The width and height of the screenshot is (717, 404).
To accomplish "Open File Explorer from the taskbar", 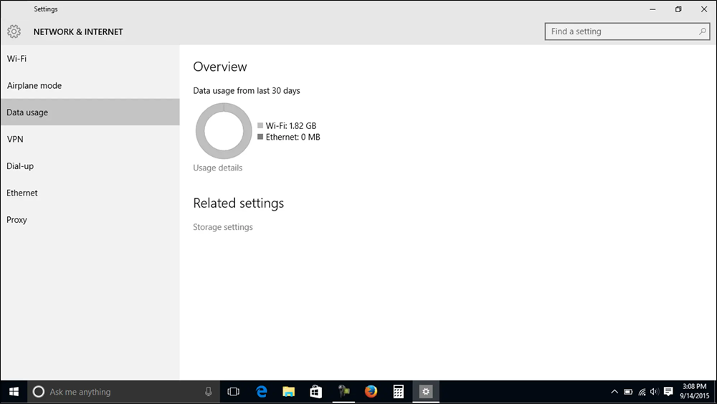I will 289,392.
